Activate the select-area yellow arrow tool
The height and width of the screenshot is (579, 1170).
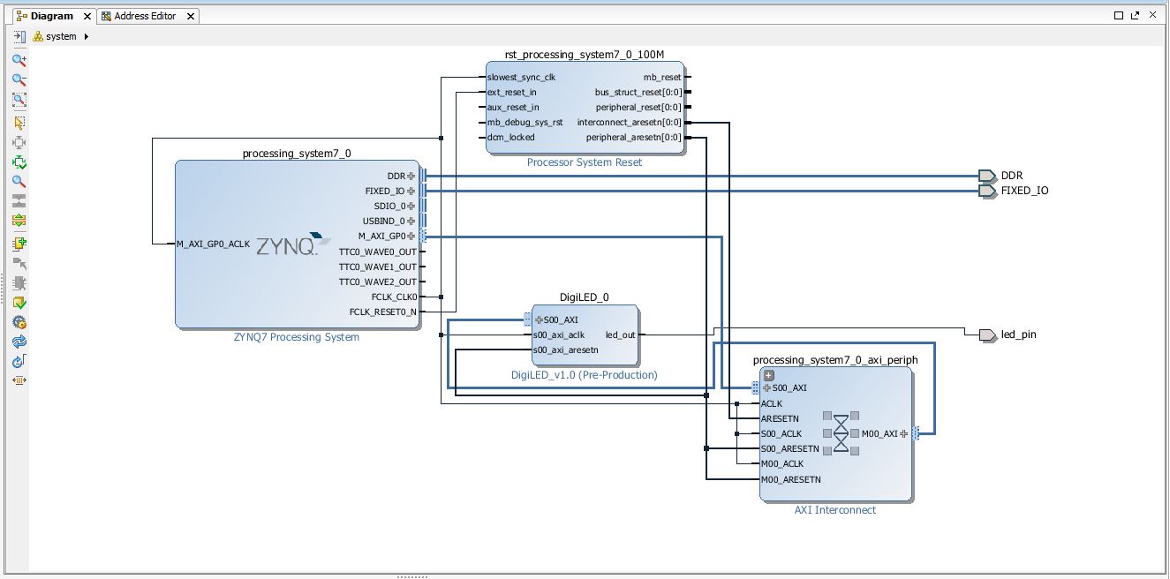19,124
